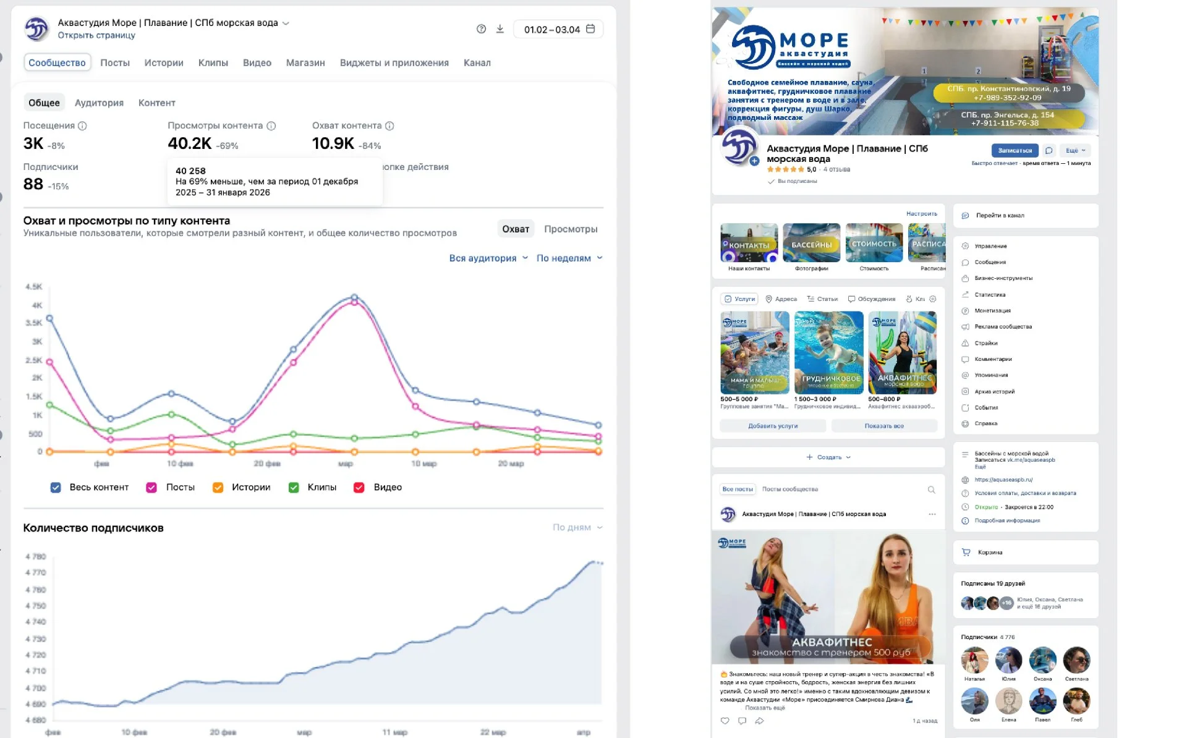
Task: Open Справка in the sidebar
Action: 985,423
